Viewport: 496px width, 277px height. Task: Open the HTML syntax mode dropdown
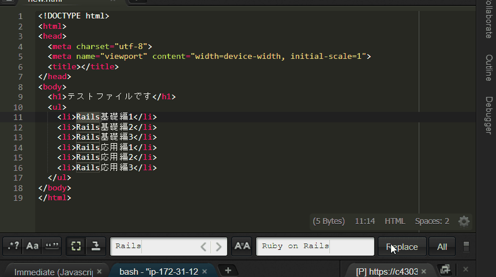pos(394,221)
